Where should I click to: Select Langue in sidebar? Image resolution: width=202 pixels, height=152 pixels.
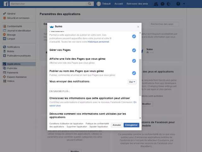pyautogui.click(x=11, y=39)
